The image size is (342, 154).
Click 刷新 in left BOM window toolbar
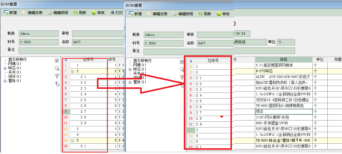coord(80,13)
